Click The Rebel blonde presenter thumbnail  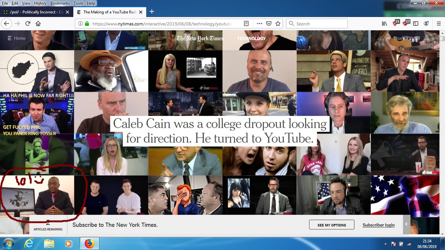185,71
